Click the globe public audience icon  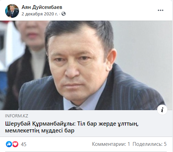64,14
